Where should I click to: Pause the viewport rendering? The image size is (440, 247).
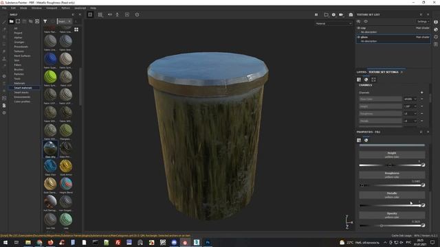pos(316,14)
